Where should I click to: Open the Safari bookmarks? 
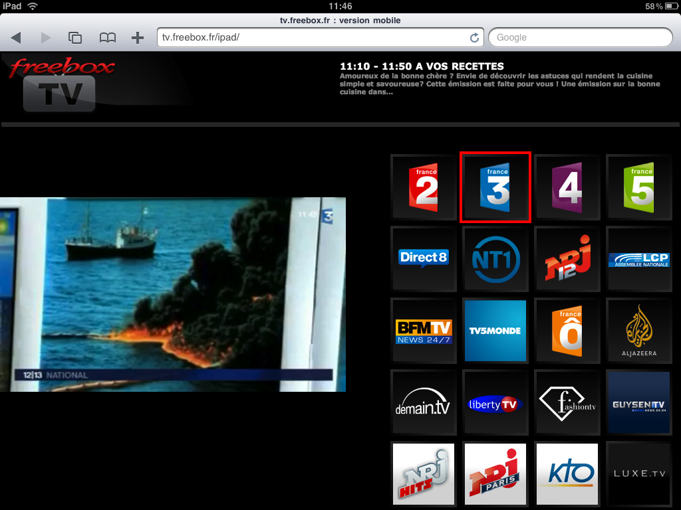coord(107,38)
